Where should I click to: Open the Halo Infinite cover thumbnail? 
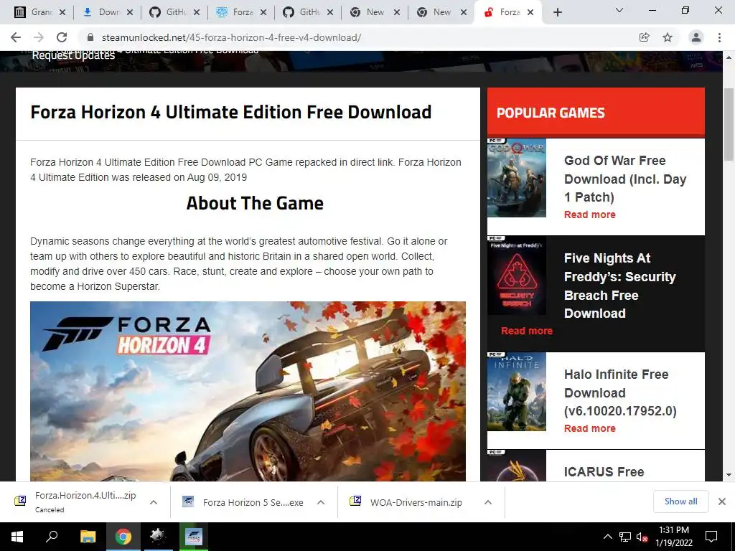[517, 392]
